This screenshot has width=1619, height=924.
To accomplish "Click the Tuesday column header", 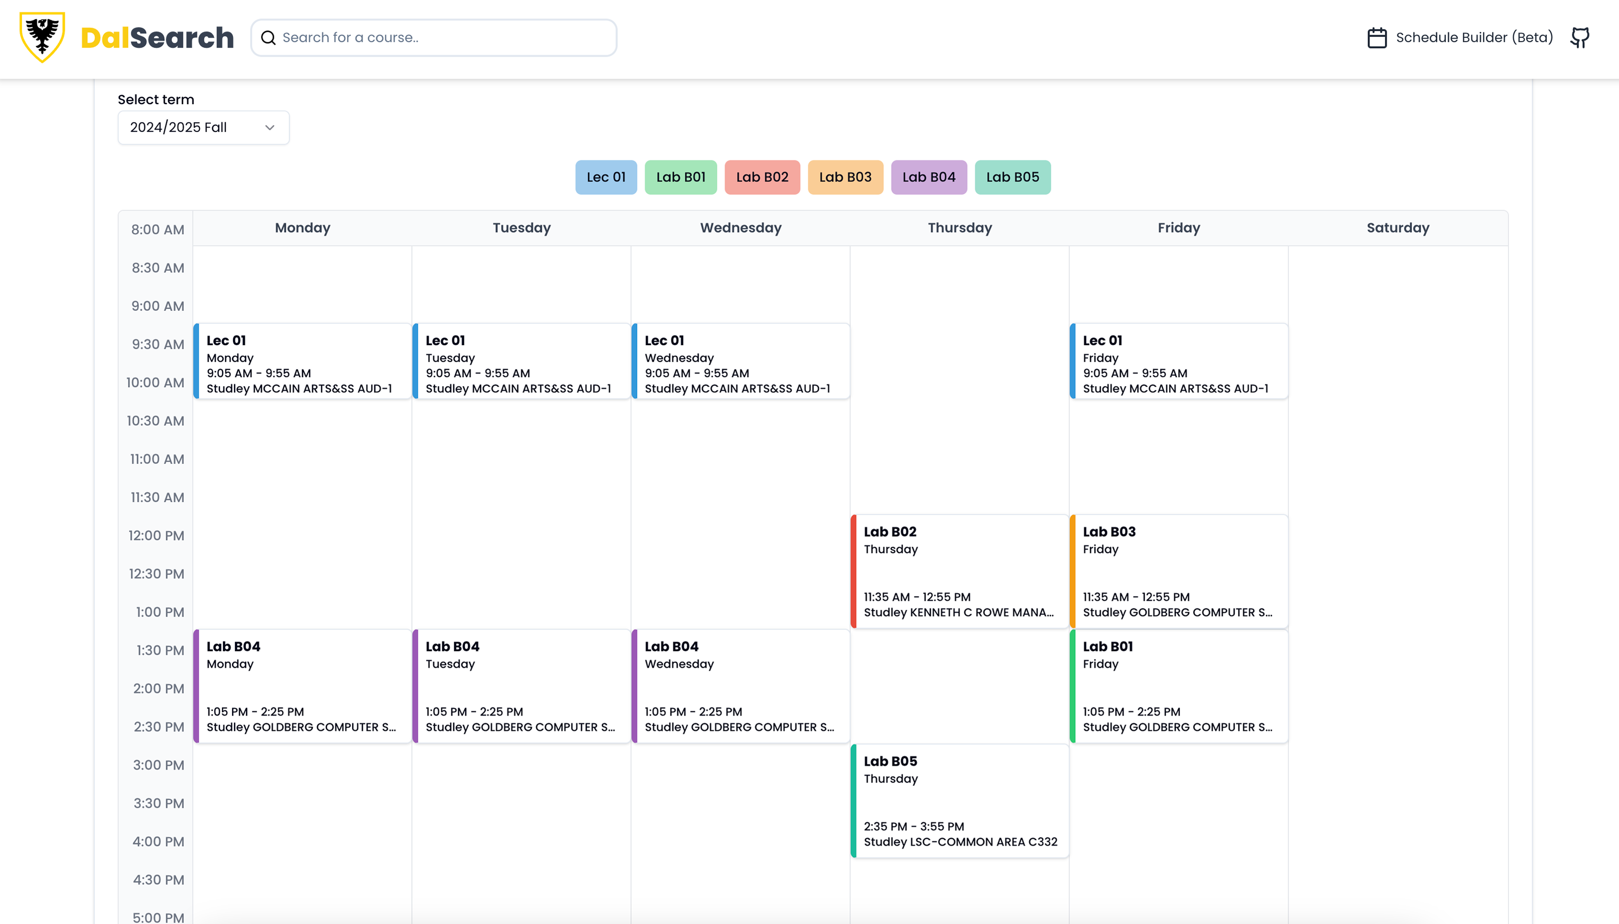I will (x=521, y=228).
